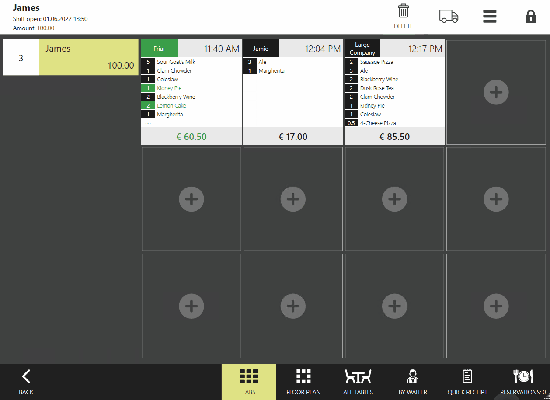
Task: Click the € 85.50 total of Large Company
Action: pos(394,137)
